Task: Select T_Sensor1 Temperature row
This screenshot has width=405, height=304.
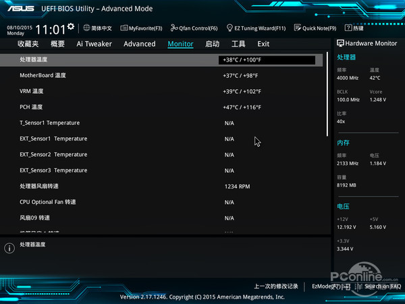Action: click(x=161, y=123)
